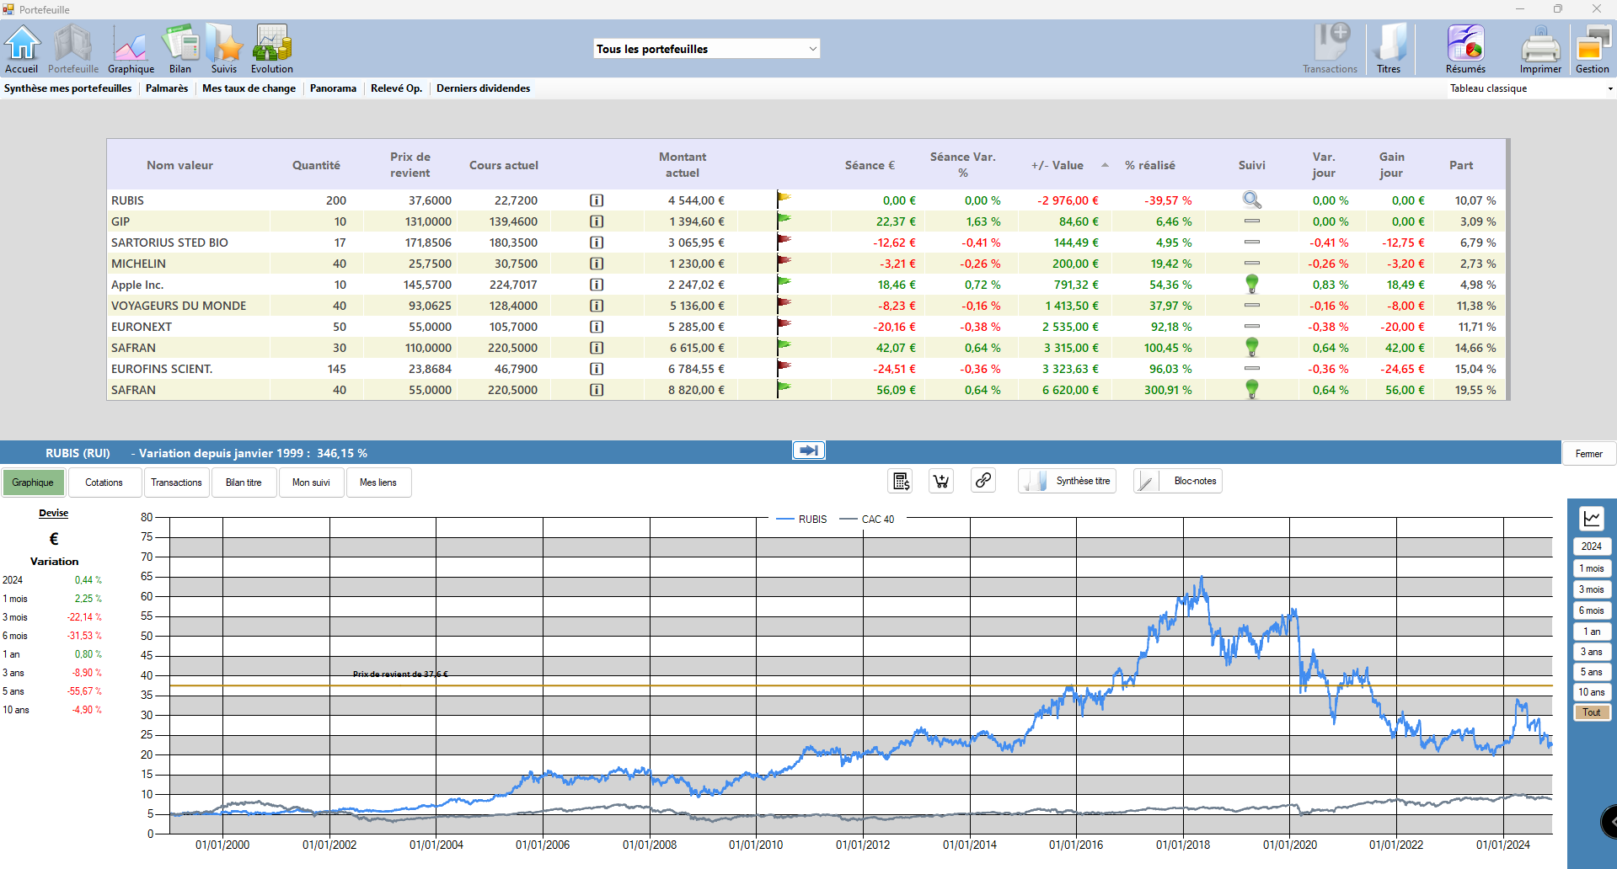Set chart period to 1 an

[x=1592, y=632]
